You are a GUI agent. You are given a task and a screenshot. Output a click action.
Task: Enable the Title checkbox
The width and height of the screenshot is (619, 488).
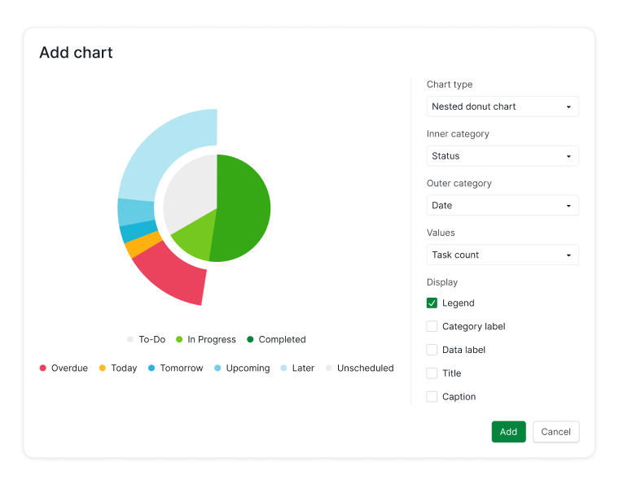click(x=432, y=374)
